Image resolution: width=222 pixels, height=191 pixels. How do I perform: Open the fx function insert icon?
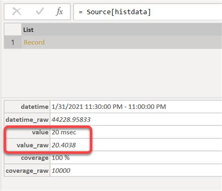[59, 12]
